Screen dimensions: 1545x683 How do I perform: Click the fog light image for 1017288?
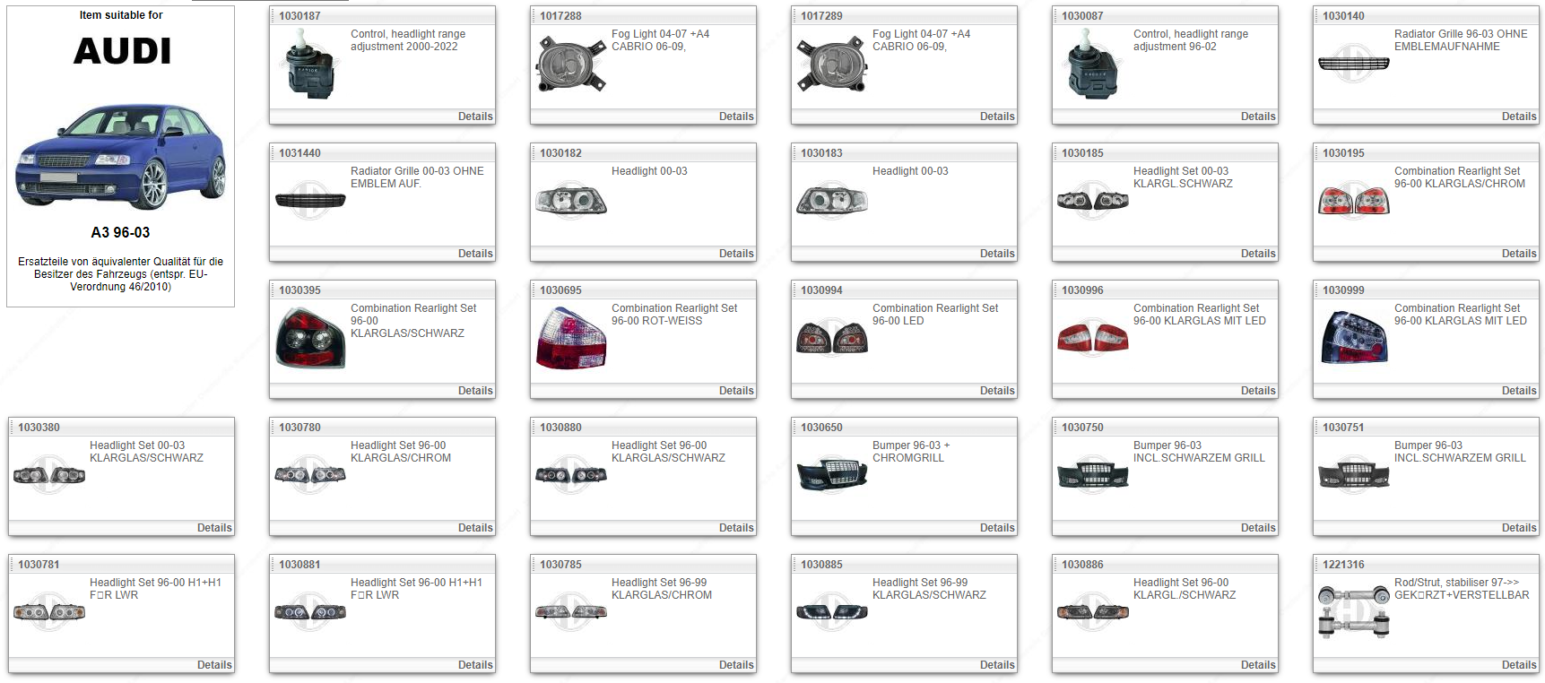click(x=570, y=65)
